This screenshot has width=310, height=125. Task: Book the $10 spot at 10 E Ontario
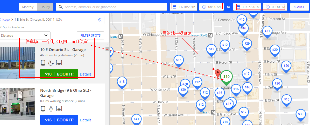coord(59,74)
